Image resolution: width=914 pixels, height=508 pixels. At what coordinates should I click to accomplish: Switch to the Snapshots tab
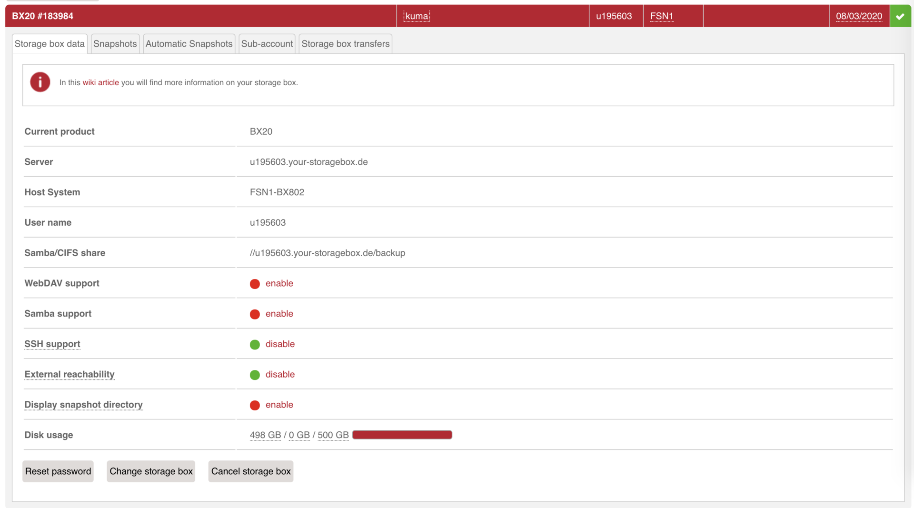(115, 43)
